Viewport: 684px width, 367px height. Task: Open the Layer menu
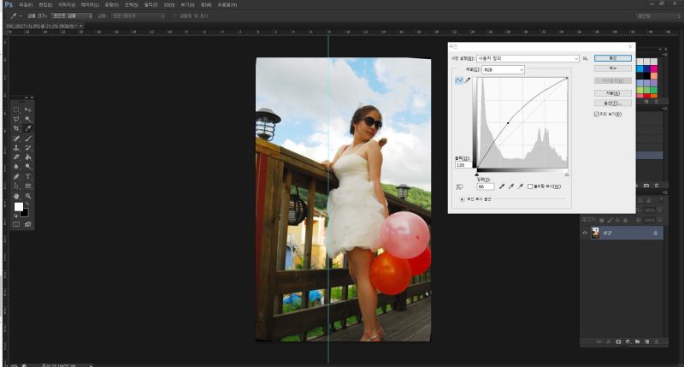[x=90, y=5]
